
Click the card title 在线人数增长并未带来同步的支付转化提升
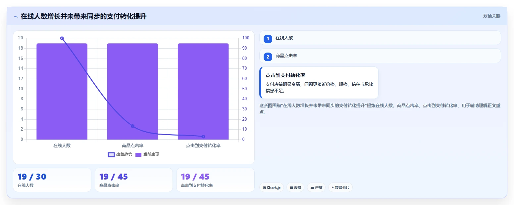click(83, 17)
